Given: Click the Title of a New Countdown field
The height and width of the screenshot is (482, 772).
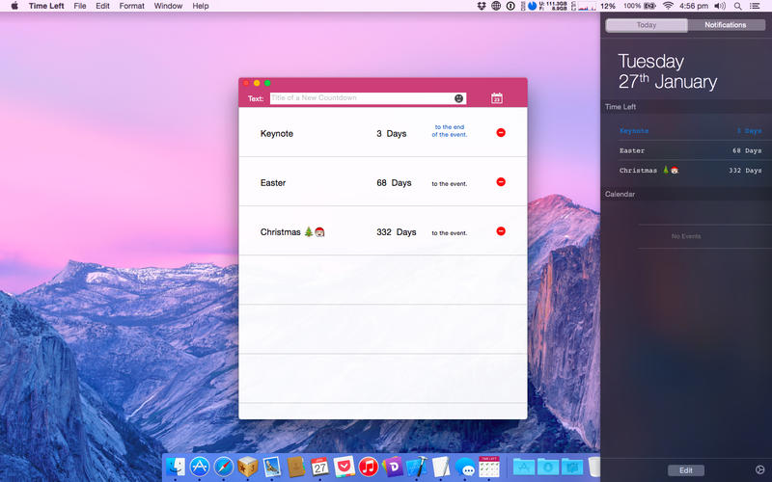Looking at the screenshot, I should point(368,98).
